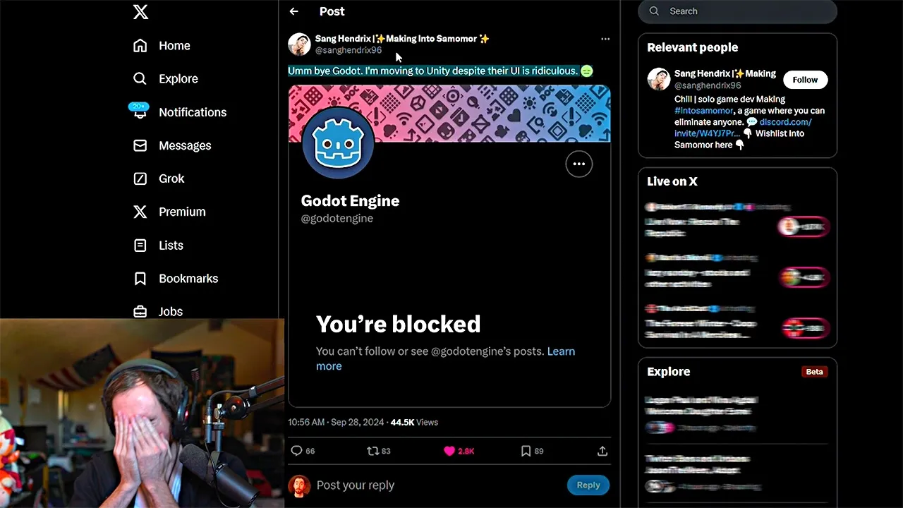Screen dimensions: 903x508
Task: Open post three-dot options menu
Action: pyautogui.click(x=605, y=39)
